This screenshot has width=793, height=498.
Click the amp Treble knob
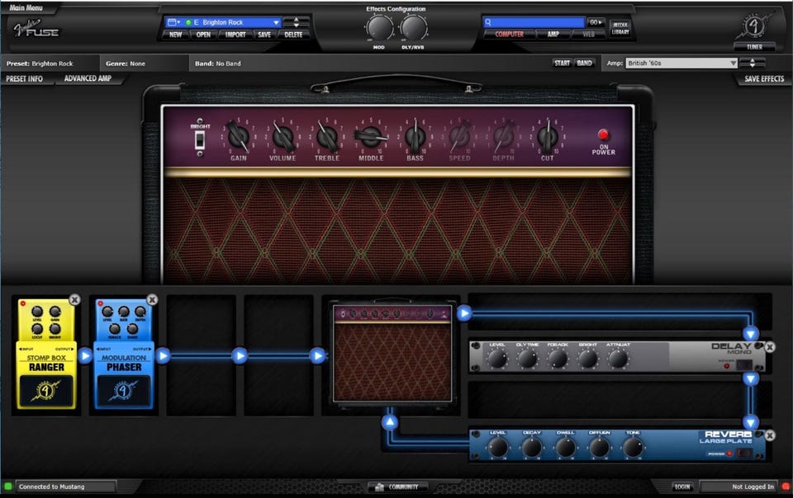tap(327, 137)
